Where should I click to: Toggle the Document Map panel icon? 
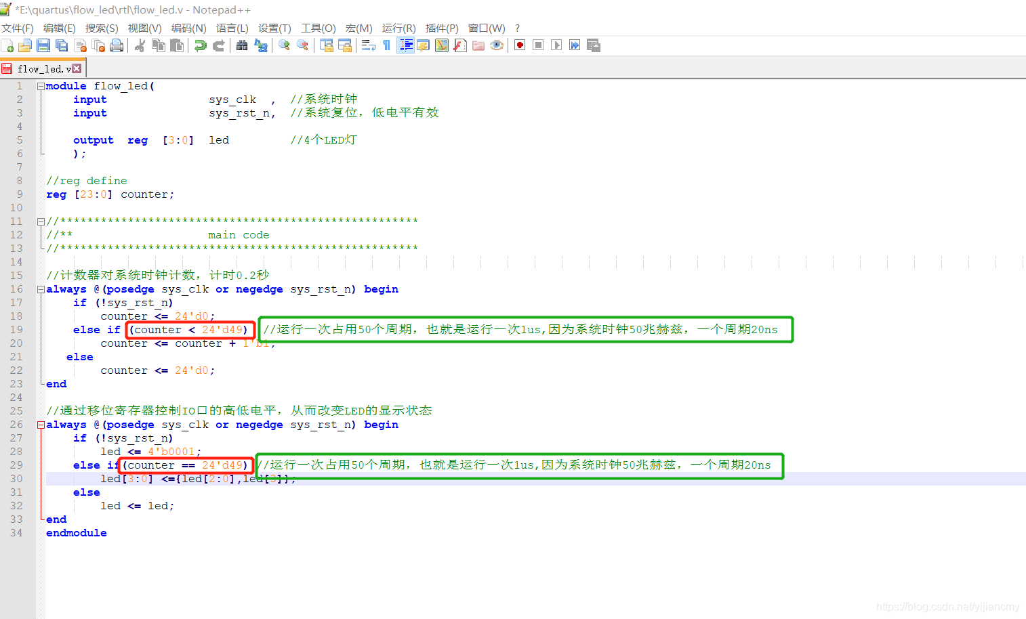(x=442, y=45)
